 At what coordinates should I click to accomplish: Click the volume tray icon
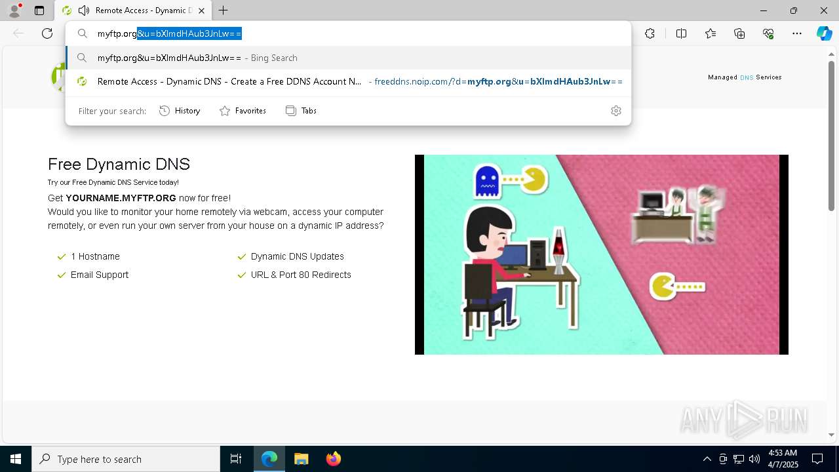[754, 459]
